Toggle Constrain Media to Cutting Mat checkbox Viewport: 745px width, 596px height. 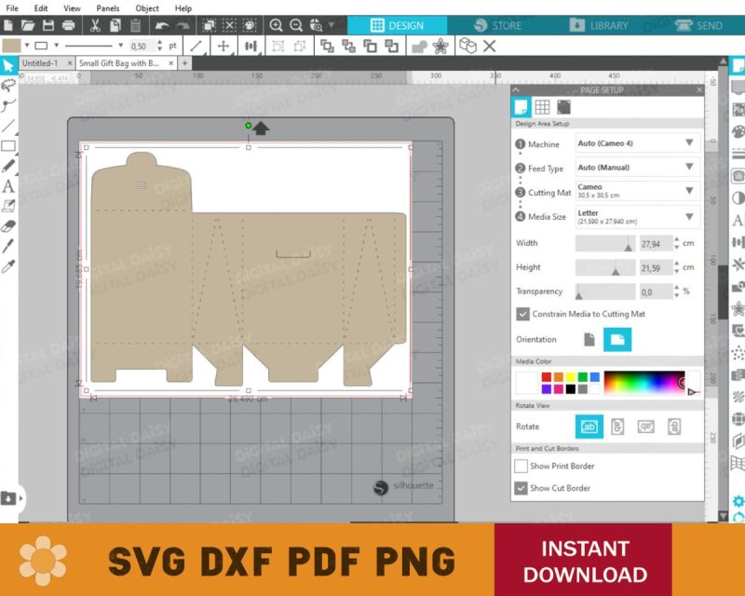pos(522,314)
